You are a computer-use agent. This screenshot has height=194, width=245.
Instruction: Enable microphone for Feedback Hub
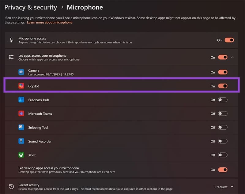223,100
